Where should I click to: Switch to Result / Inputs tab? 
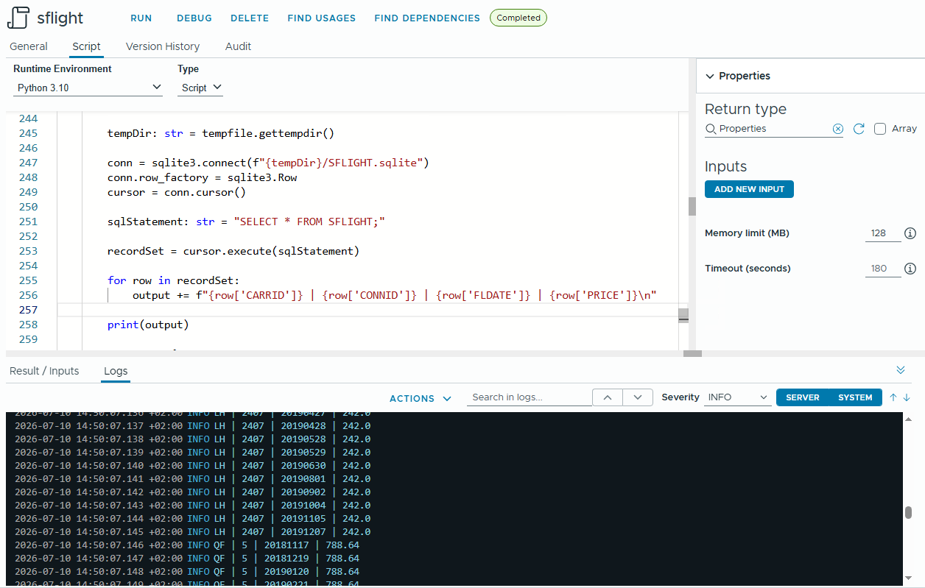pos(44,371)
